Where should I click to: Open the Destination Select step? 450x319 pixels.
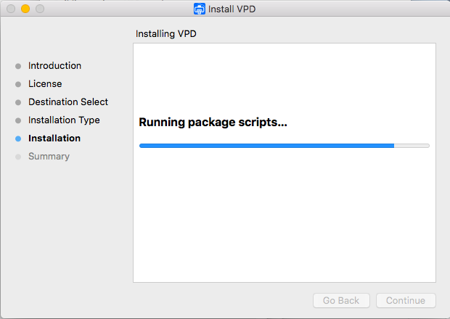[68, 101]
